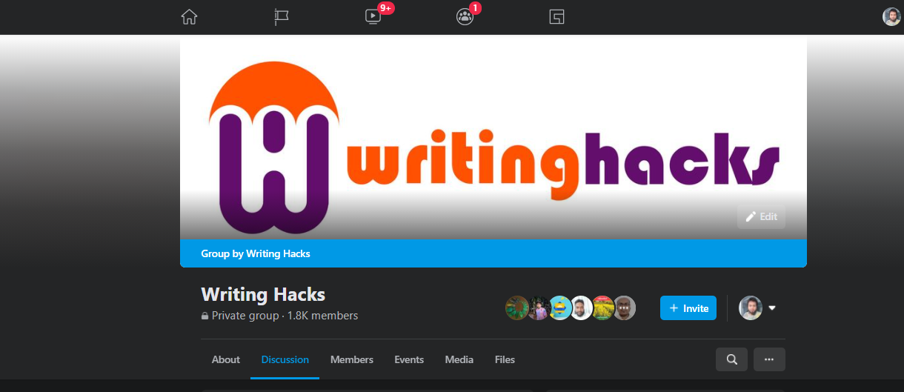
Task: Switch to the Events tab
Action: [409, 359]
